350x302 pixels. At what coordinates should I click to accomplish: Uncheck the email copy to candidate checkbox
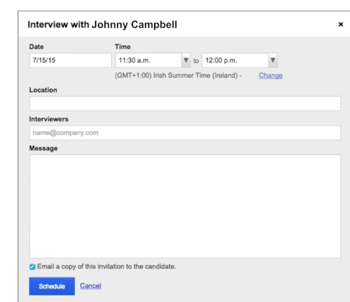33,267
